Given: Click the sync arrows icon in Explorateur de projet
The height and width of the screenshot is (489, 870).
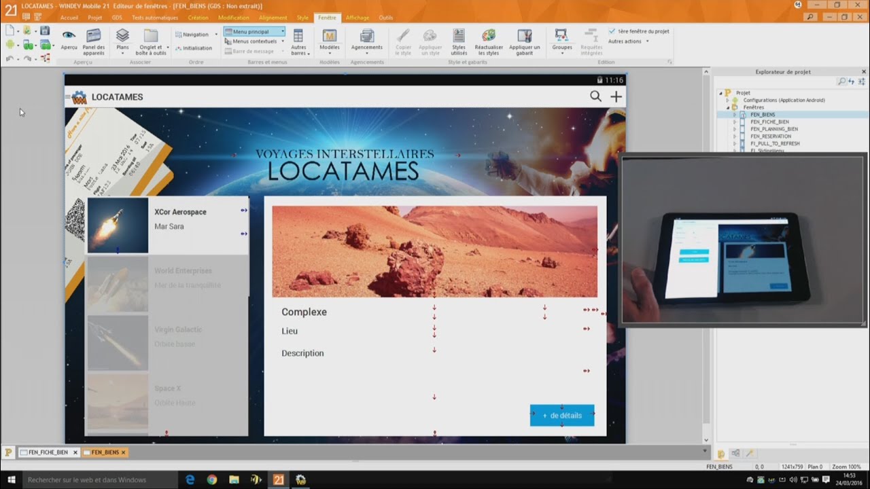Looking at the screenshot, I should pyautogui.click(x=851, y=81).
